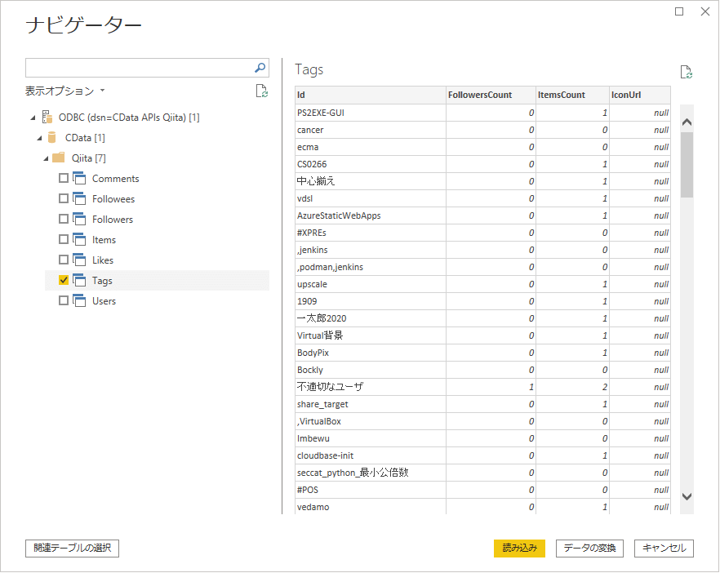Screen dimensions: 720x573
Task: Select the CData [1] node label
Action: pyautogui.click(x=85, y=138)
